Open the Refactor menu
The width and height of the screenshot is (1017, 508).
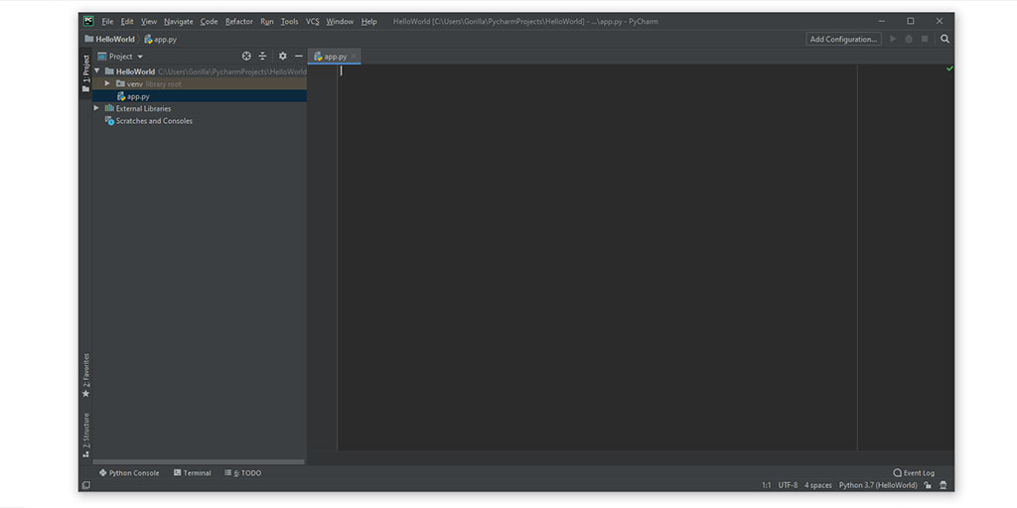point(239,22)
